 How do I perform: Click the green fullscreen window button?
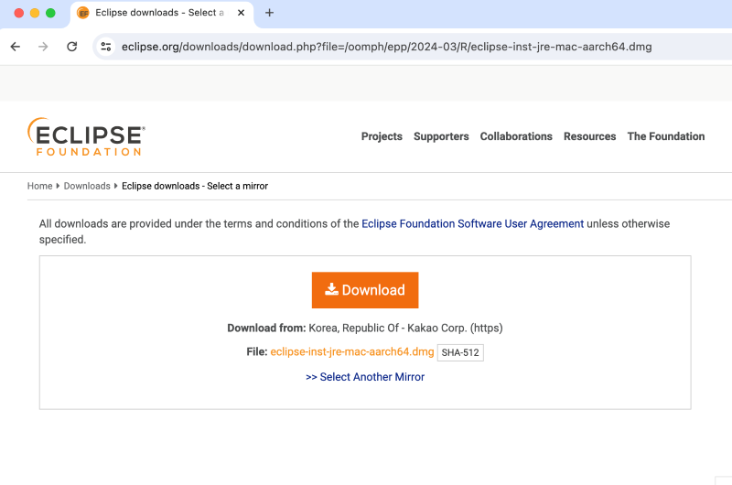tap(50, 13)
